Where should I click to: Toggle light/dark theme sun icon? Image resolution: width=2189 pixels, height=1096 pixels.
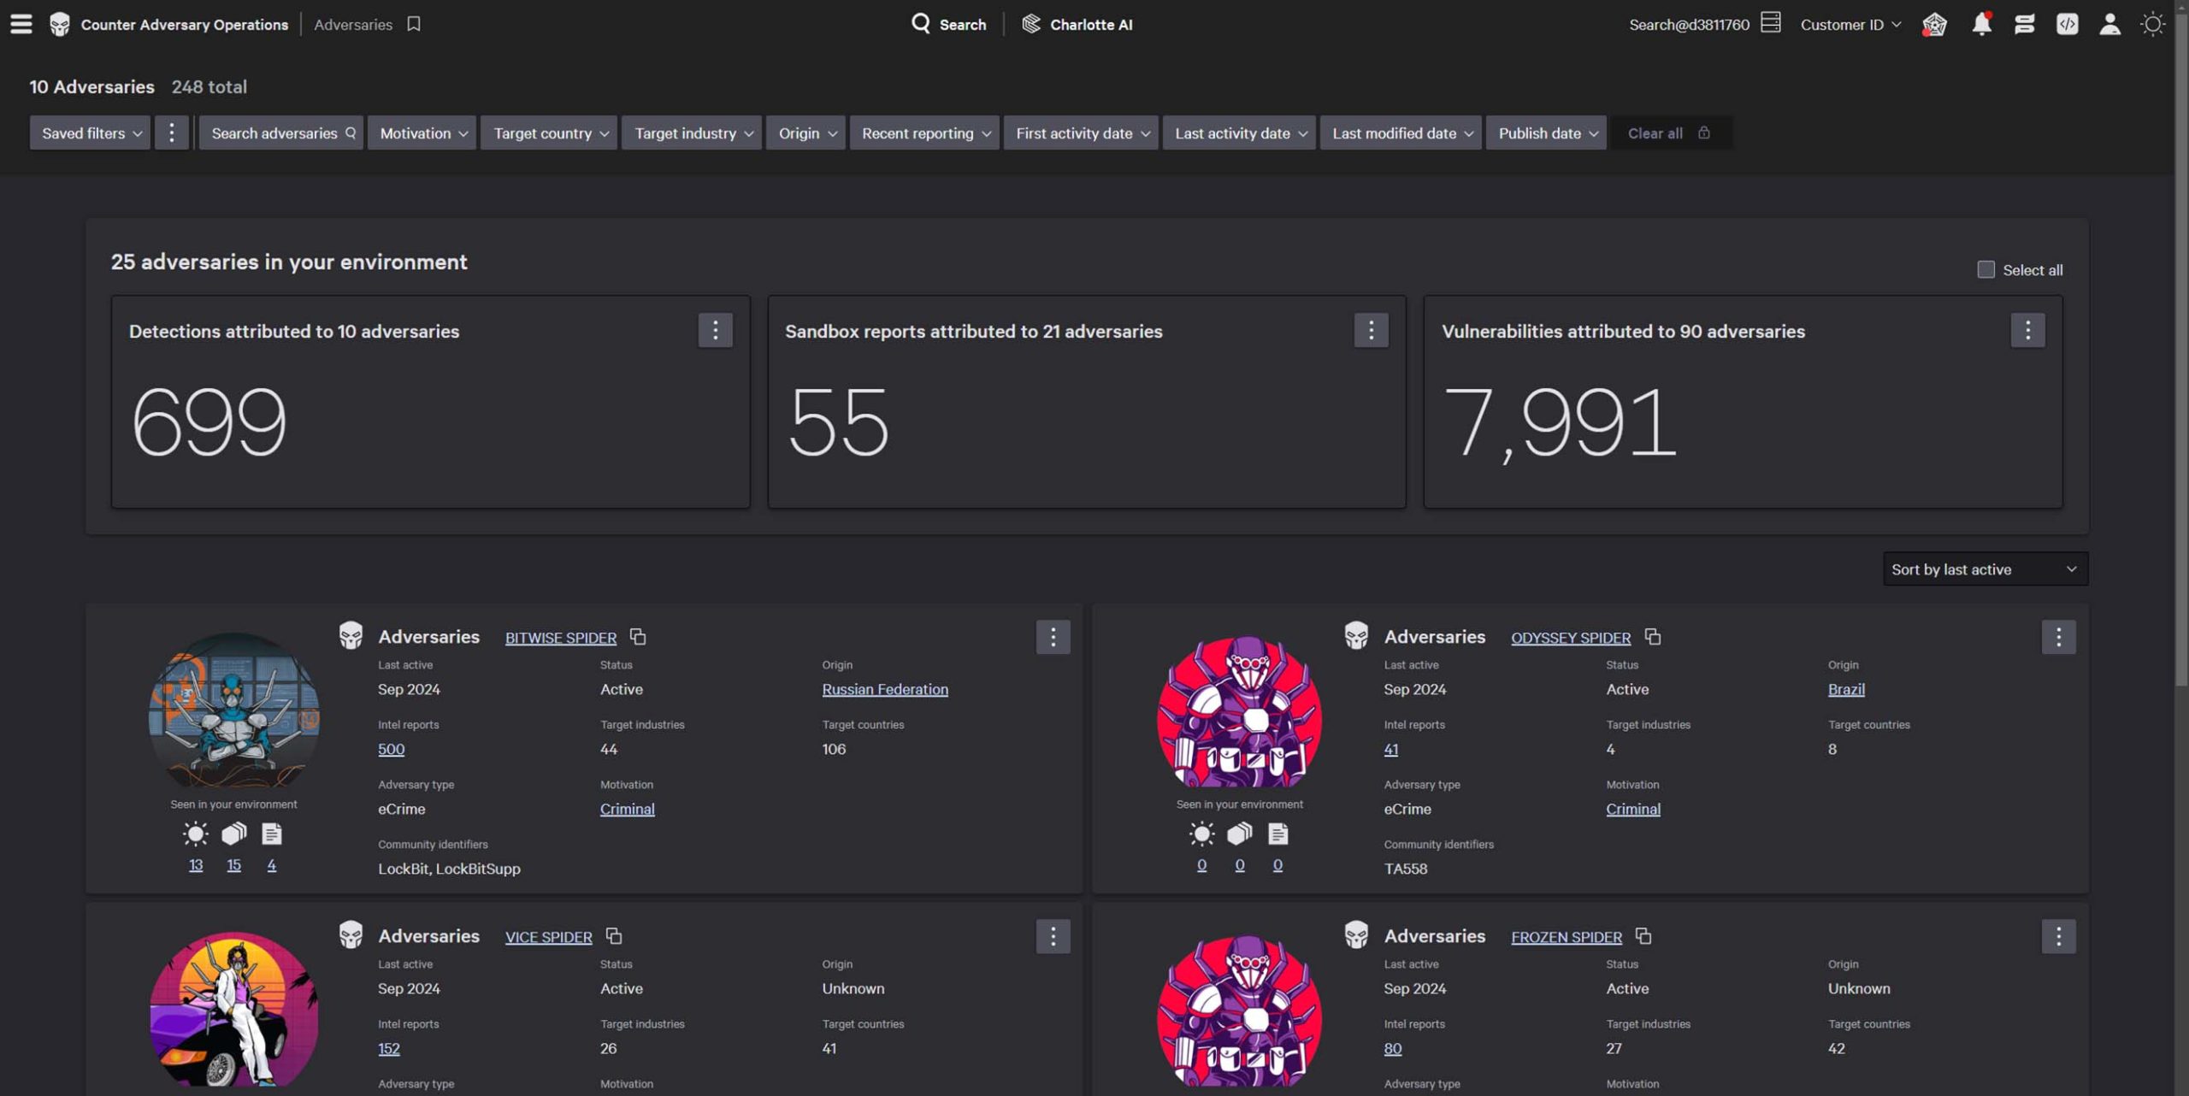(x=2152, y=24)
